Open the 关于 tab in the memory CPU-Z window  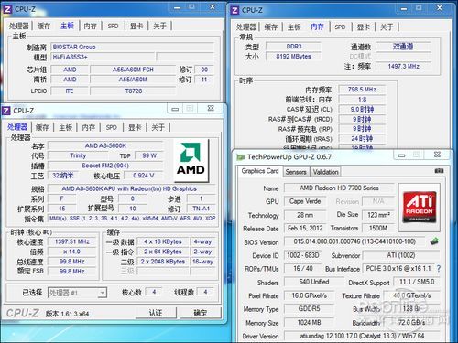[387, 27]
